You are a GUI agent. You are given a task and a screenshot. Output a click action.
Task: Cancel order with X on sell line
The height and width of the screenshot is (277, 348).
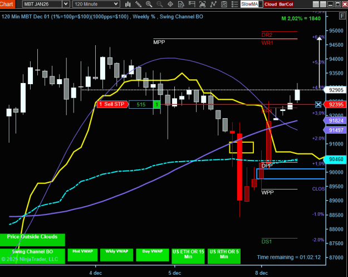click(318, 104)
